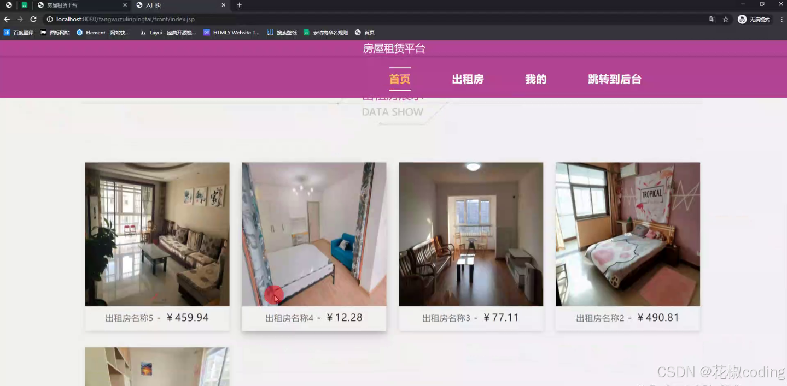
Task: Open the site info icon beside localhost
Action: (49, 19)
